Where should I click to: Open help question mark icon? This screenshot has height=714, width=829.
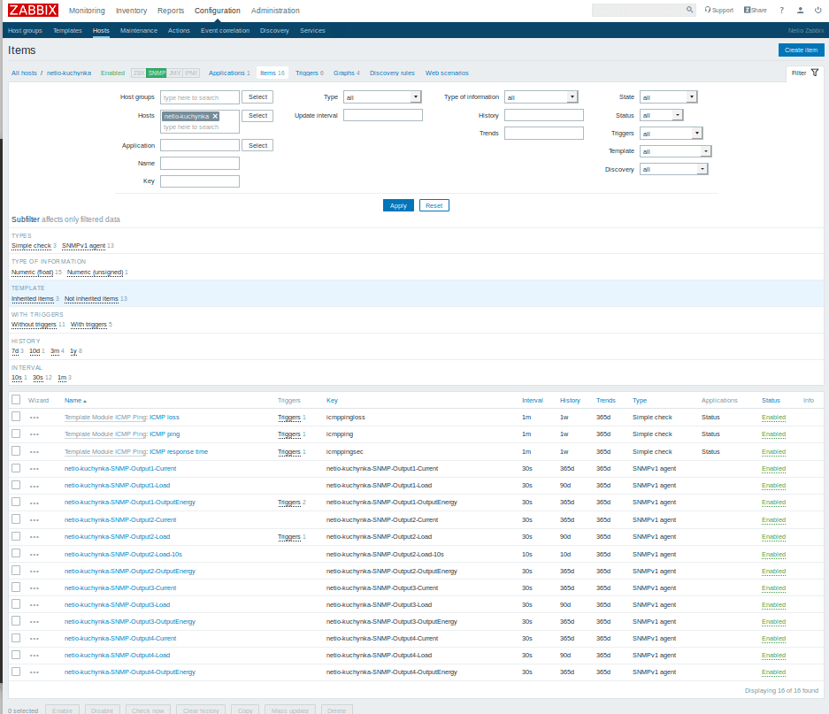pos(781,10)
